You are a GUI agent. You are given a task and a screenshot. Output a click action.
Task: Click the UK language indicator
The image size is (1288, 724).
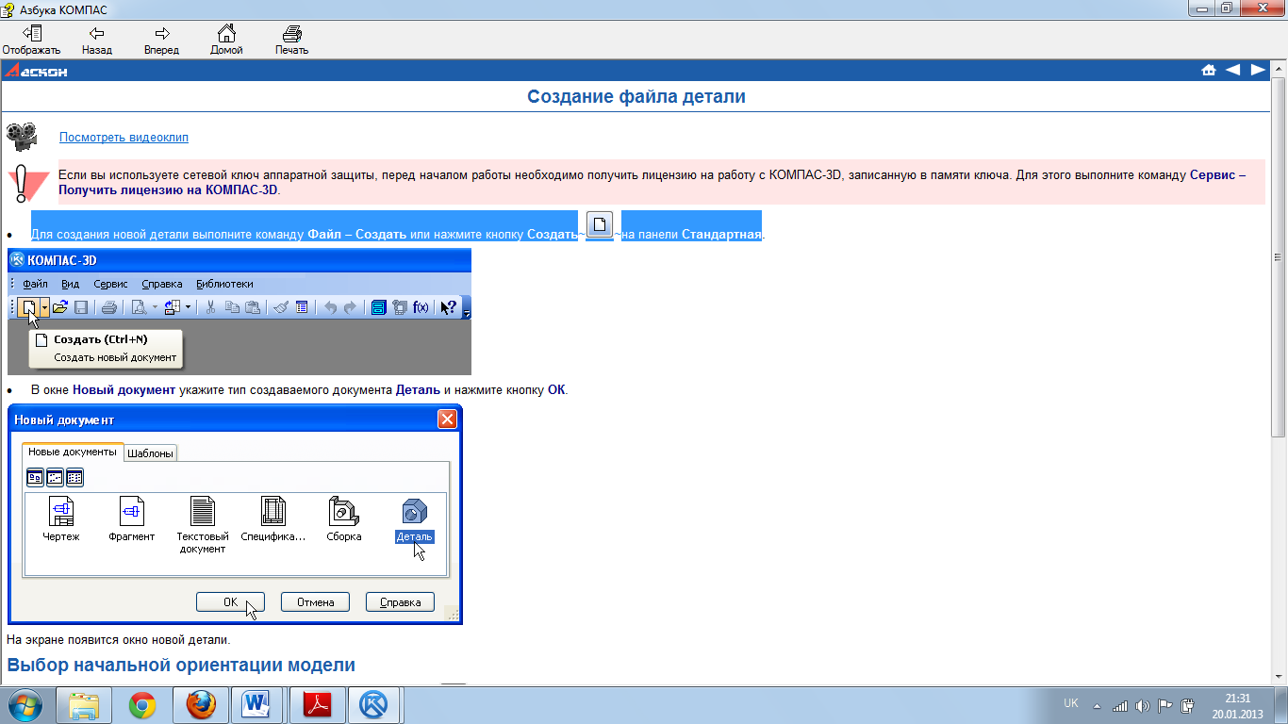[1071, 703]
